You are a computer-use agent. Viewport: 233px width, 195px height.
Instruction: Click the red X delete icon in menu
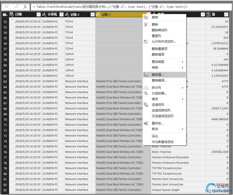click(x=146, y=24)
